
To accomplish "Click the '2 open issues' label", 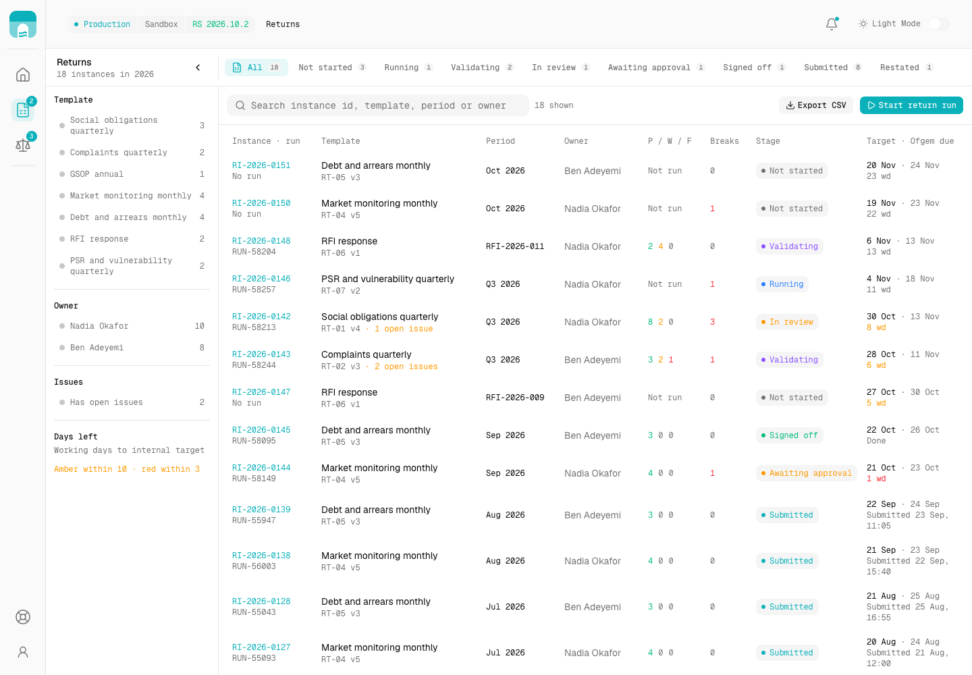I will pyautogui.click(x=406, y=367).
